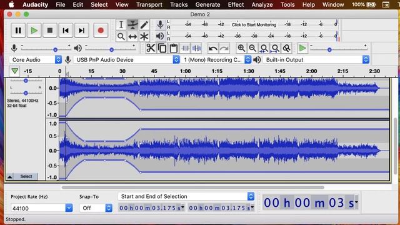The height and width of the screenshot is (225, 400).
Task: Open the 1 (Mono) Recording Channels dropdown
Action: (216, 60)
